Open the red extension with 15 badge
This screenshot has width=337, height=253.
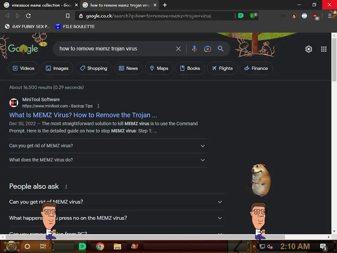(x=316, y=16)
